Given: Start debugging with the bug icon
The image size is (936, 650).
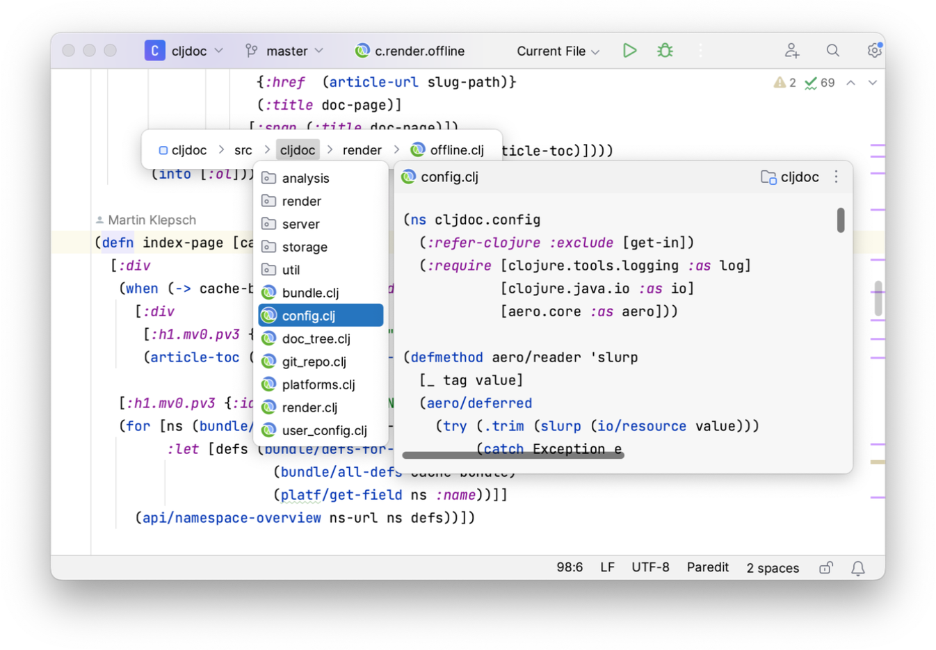Looking at the screenshot, I should pyautogui.click(x=665, y=51).
